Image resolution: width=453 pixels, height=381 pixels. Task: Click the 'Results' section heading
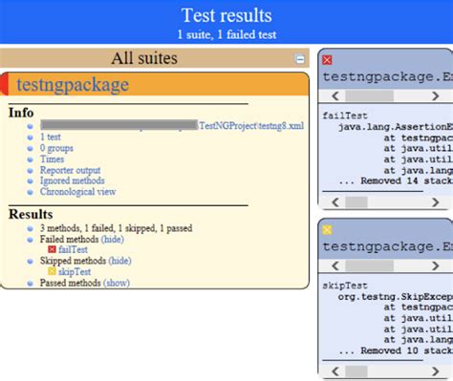tap(31, 214)
